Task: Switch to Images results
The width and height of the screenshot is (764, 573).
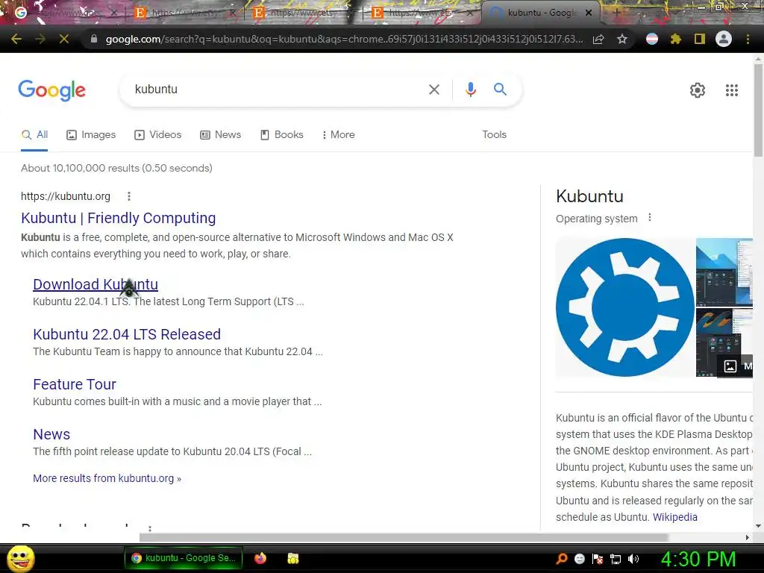Action: click(x=91, y=135)
